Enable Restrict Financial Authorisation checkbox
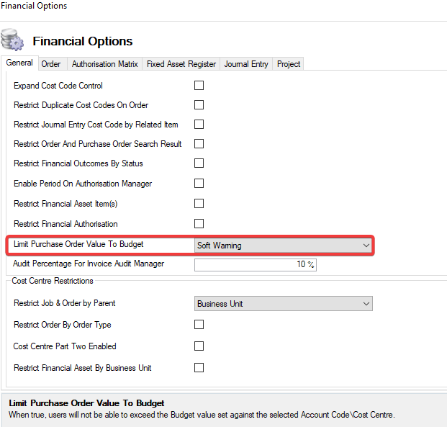Screen dimensions: 447x427 pyautogui.click(x=199, y=224)
